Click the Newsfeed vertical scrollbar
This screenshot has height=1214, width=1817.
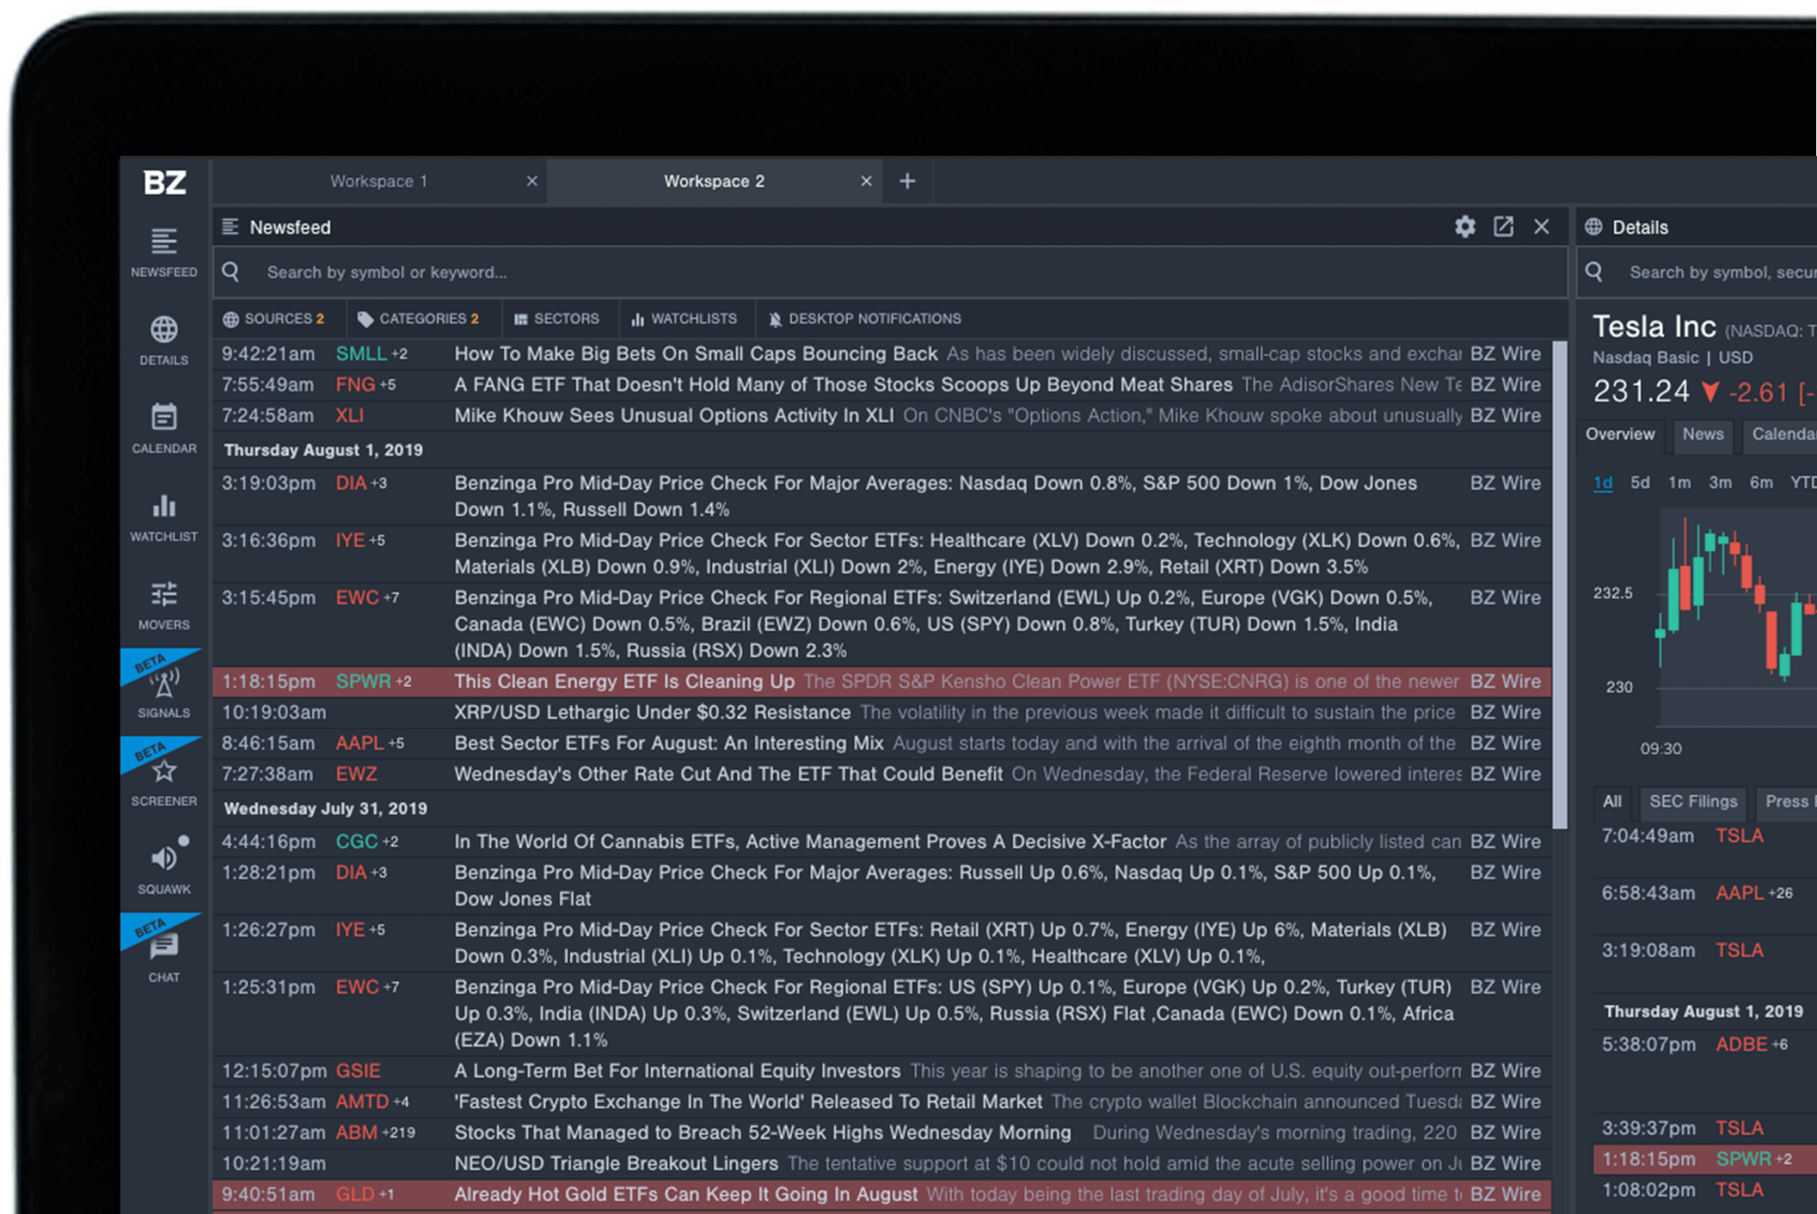[1559, 584]
